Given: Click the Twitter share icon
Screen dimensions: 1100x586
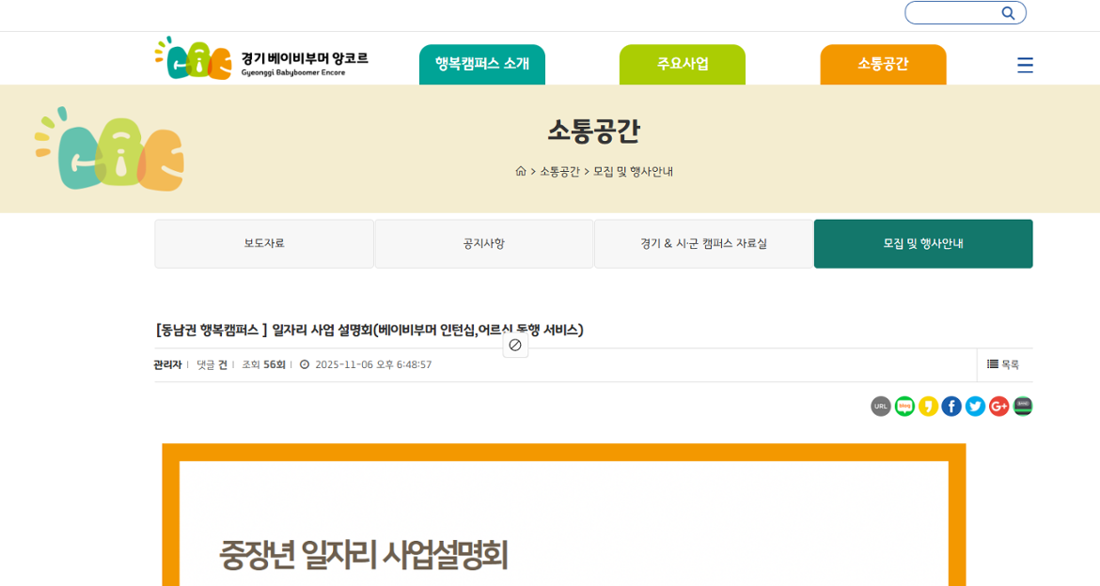Looking at the screenshot, I should click(975, 406).
